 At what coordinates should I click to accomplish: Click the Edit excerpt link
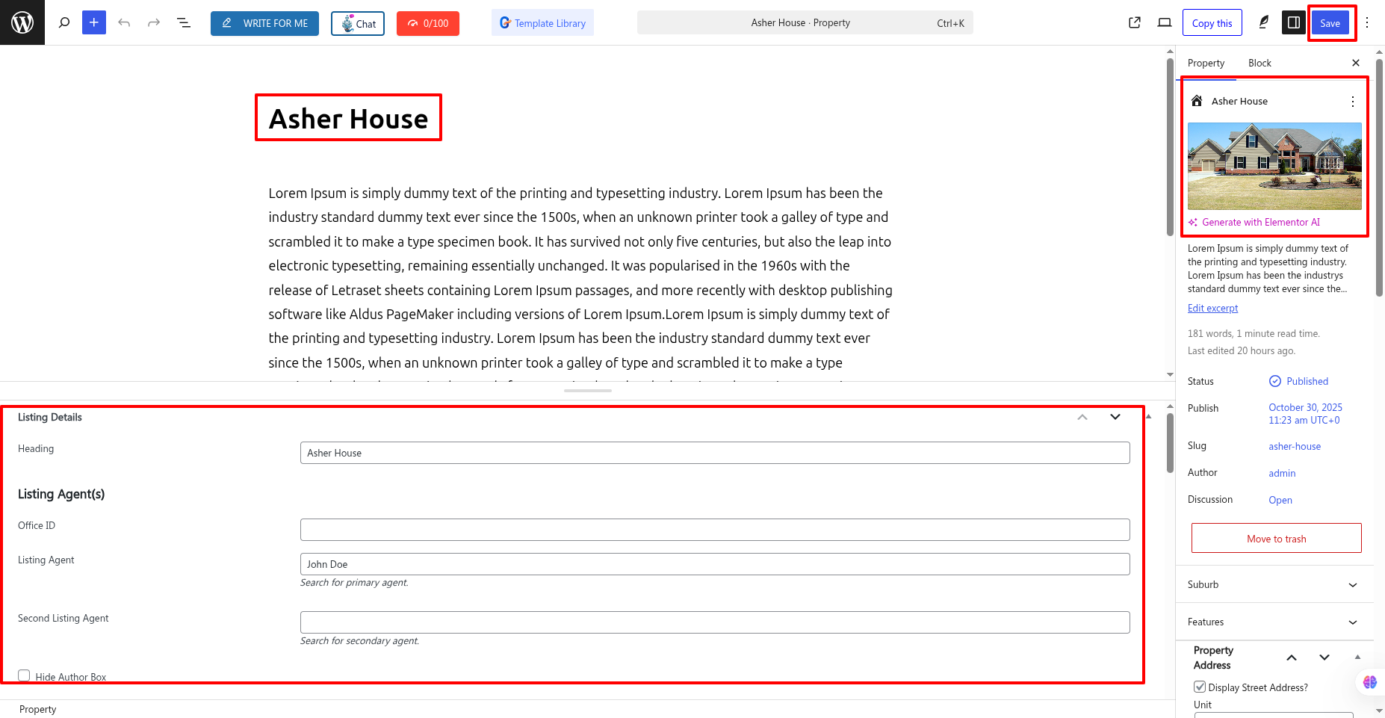[1212, 308]
